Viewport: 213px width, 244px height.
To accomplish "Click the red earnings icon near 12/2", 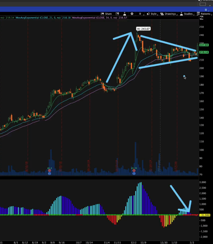I will click(x=134, y=171).
